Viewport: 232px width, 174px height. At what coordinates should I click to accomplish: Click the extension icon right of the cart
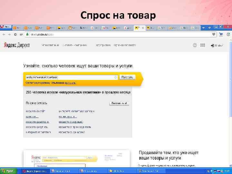(x=228, y=34)
